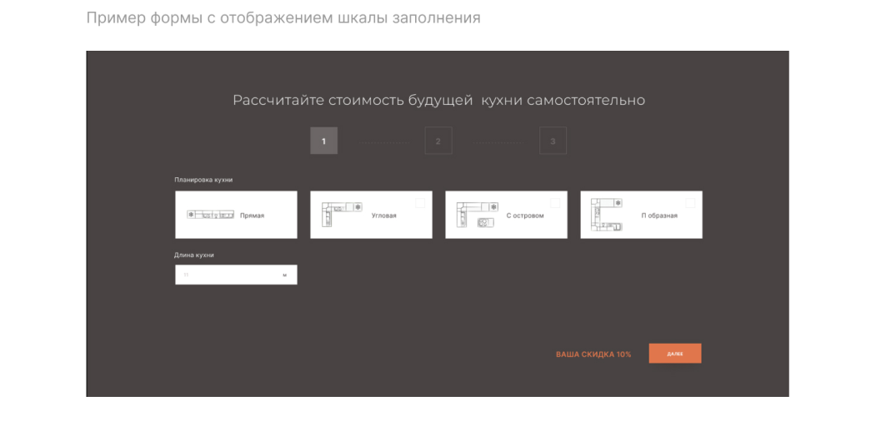Tick the checkbox on the С островом card
Image resolution: width=886 pixels, height=431 pixels.
(x=555, y=203)
